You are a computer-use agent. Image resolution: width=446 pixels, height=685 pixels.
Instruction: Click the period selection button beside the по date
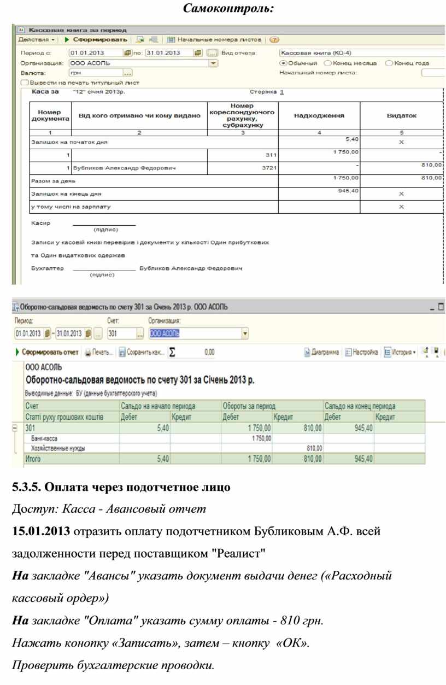[212, 53]
